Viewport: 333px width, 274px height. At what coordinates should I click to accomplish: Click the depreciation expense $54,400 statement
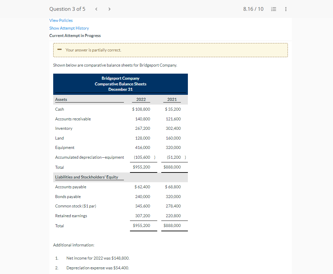[98, 268]
